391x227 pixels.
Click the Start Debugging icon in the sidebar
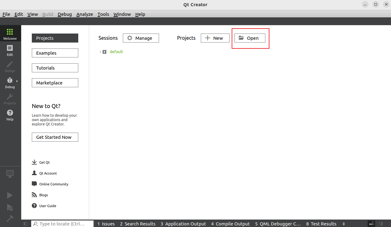pyautogui.click(x=10, y=207)
